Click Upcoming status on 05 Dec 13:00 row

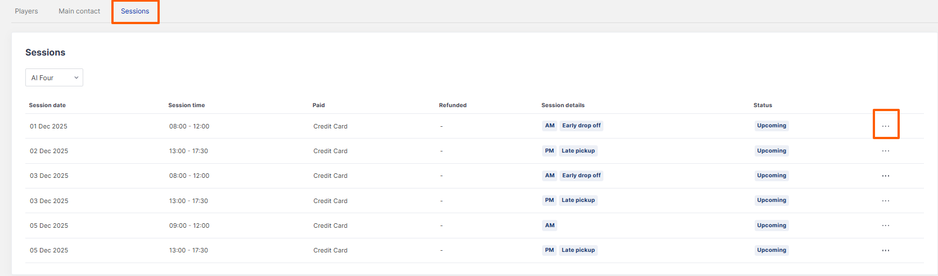772,250
